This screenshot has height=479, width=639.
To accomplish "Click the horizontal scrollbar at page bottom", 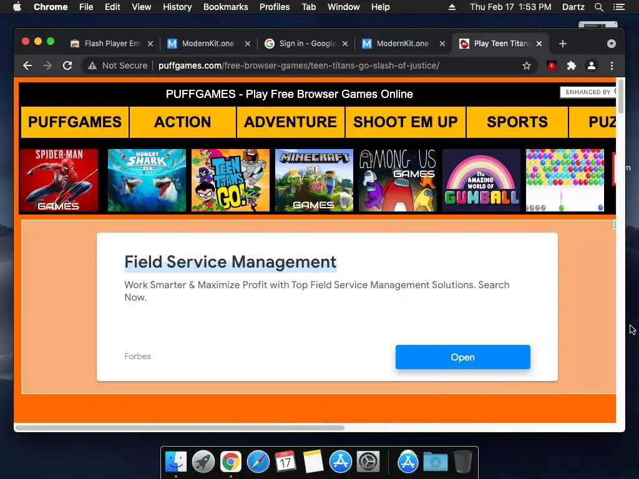I will tap(180, 428).
